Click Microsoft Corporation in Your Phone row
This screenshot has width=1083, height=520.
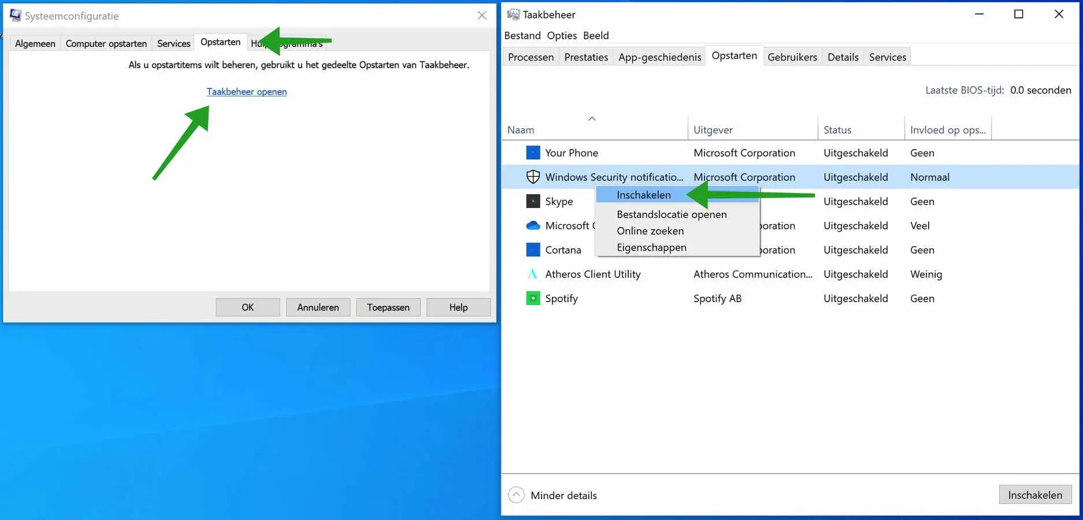pyautogui.click(x=744, y=153)
